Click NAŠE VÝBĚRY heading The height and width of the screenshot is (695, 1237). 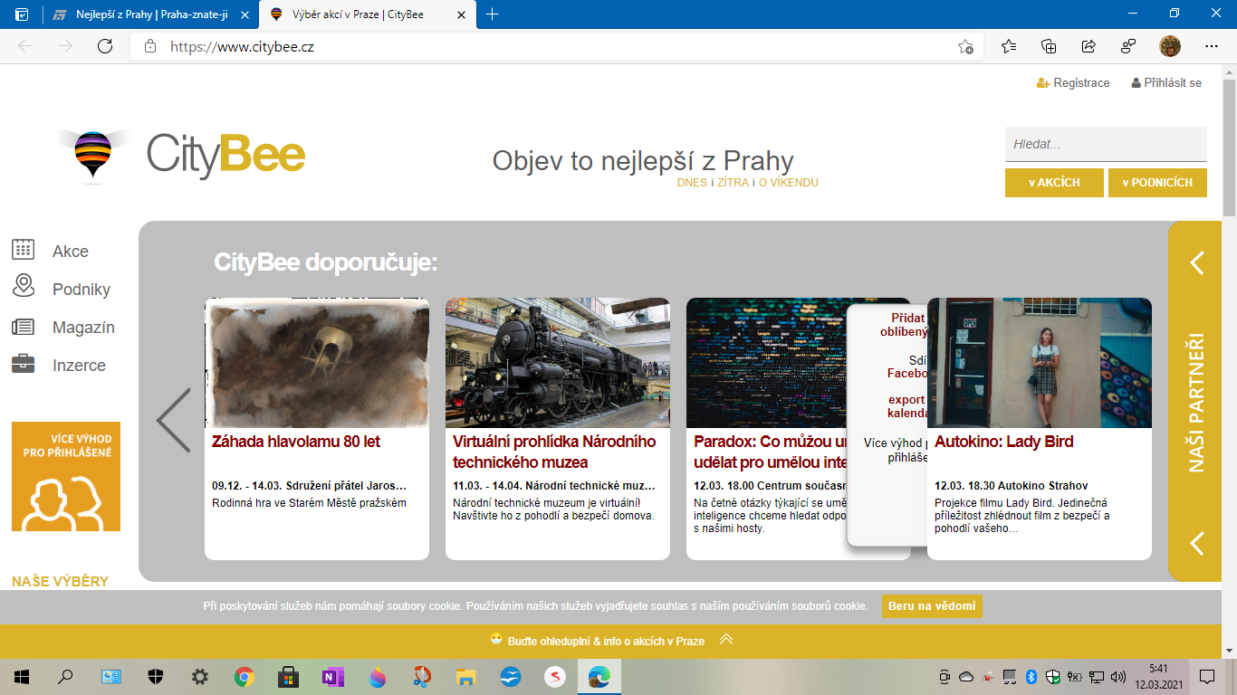click(x=60, y=581)
